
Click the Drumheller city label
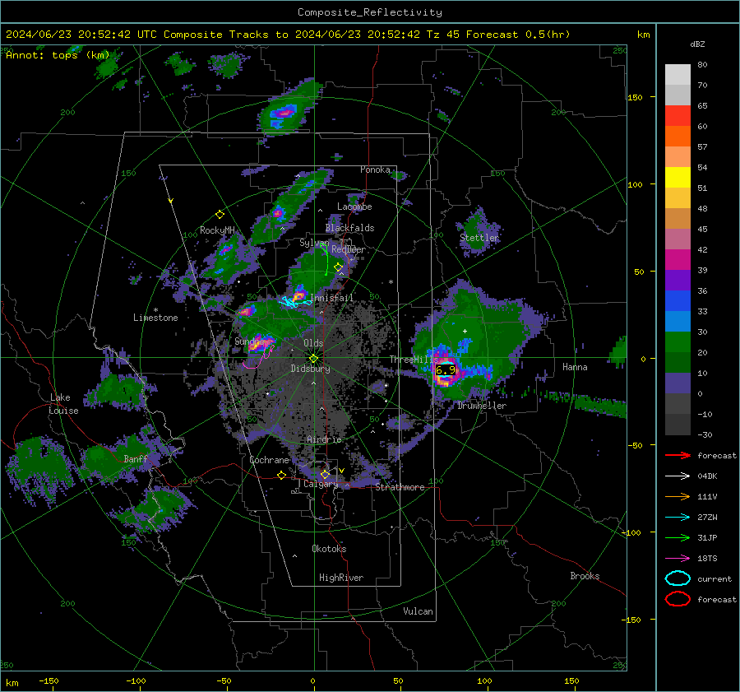point(482,406)
